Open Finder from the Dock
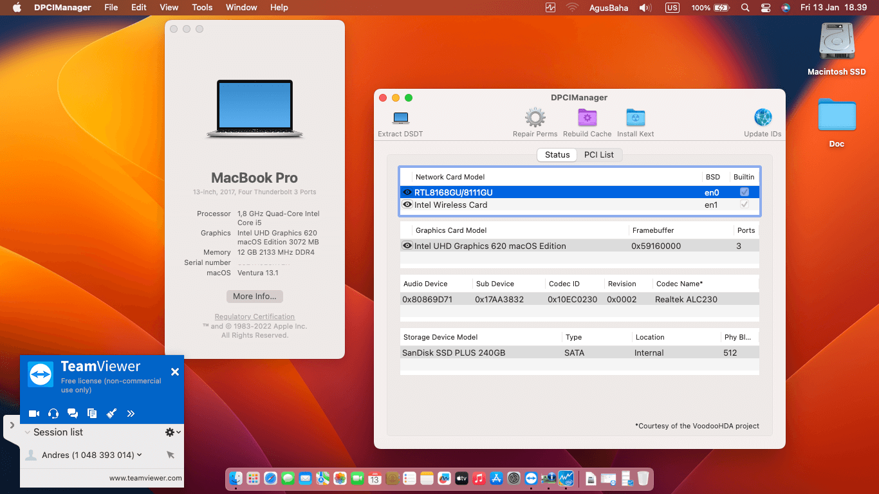 236,479
